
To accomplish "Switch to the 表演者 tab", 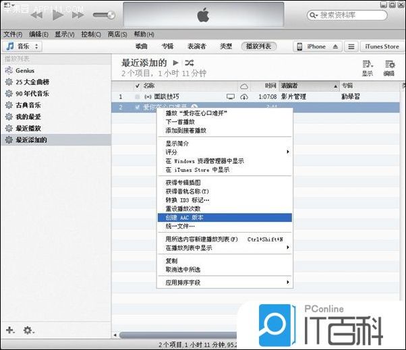I will [196, 47].
